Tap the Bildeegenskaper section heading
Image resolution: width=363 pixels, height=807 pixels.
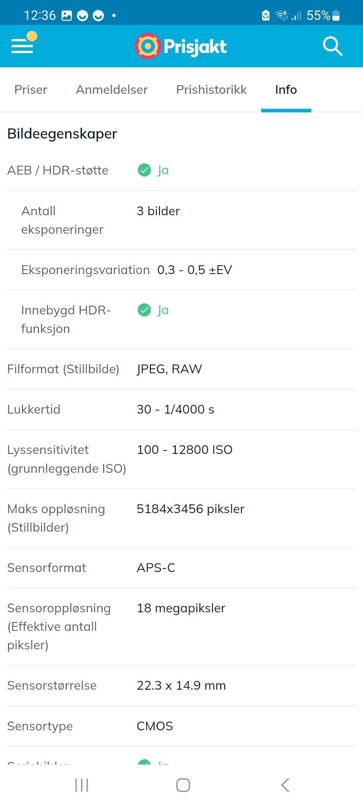tap(62, 134)
